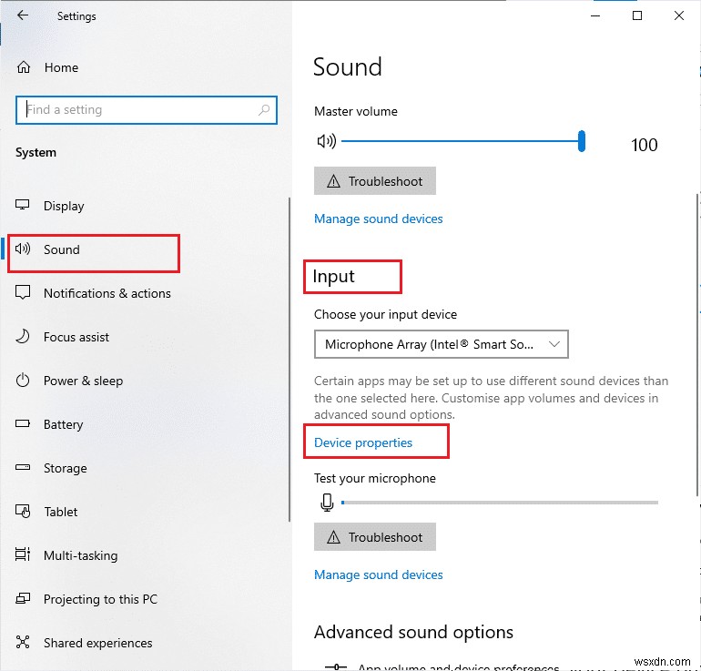Click Troubleshoot under Master volume

point(375,181)
